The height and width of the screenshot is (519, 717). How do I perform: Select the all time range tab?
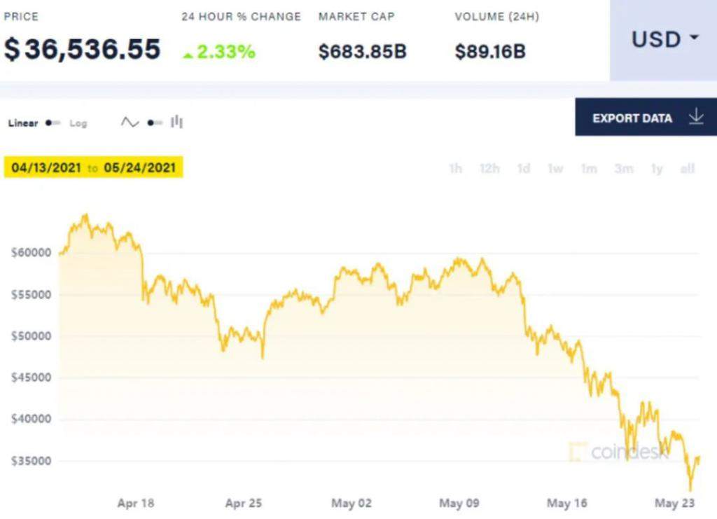688,169
